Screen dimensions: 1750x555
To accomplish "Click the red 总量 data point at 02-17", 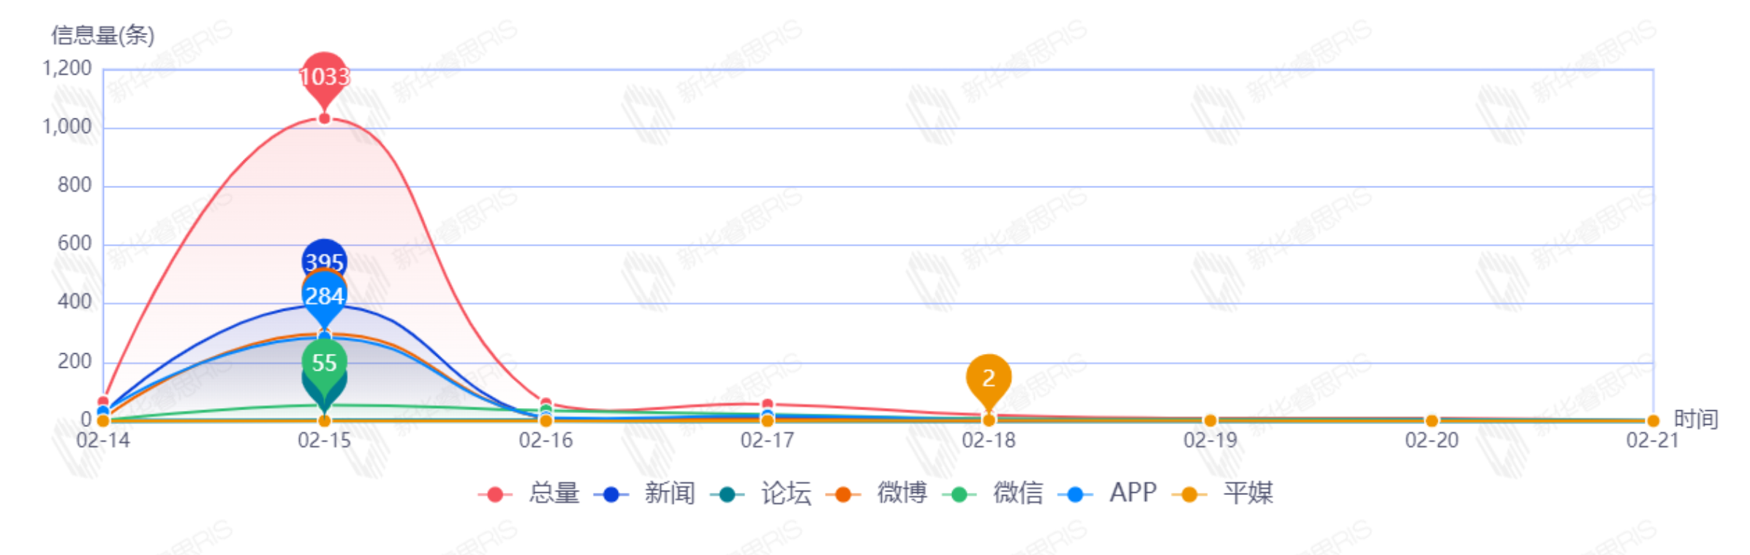I will click(767, 404).
